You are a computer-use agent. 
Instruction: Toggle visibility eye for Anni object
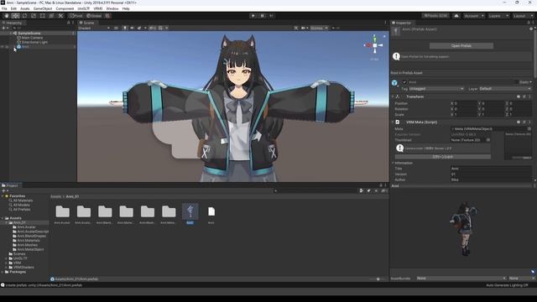[x=2, y=47]
